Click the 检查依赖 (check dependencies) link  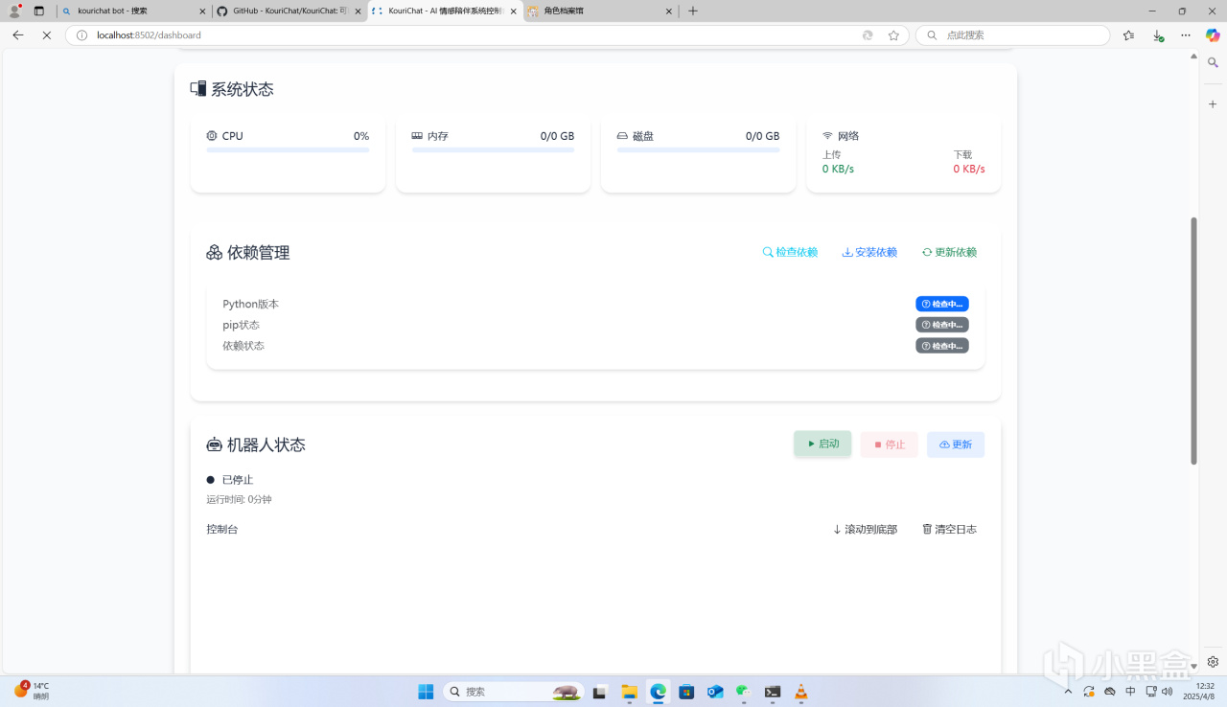coord(790,252)
